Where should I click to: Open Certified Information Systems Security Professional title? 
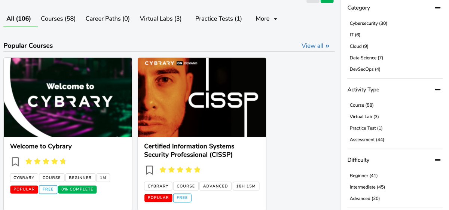pos(189,150)
